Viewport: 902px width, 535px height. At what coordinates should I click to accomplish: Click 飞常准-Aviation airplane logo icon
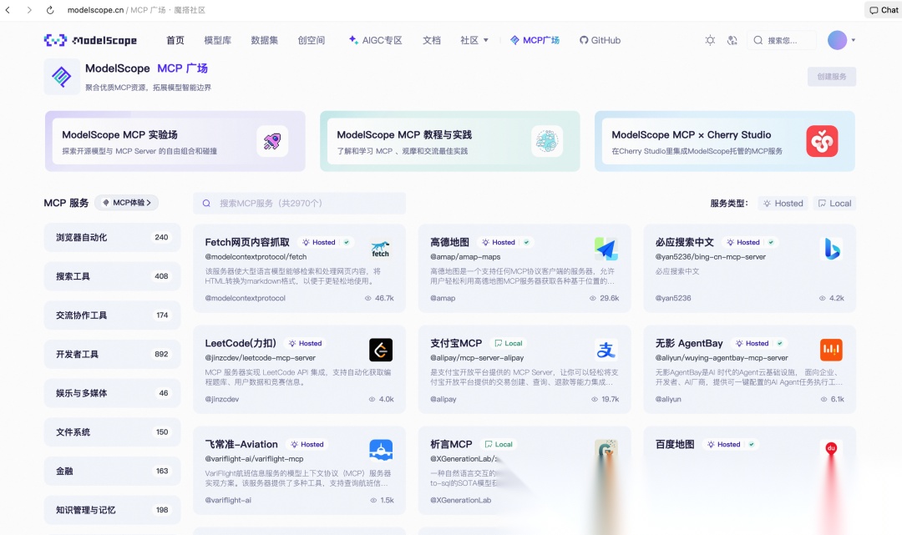(x=380, y=451)
